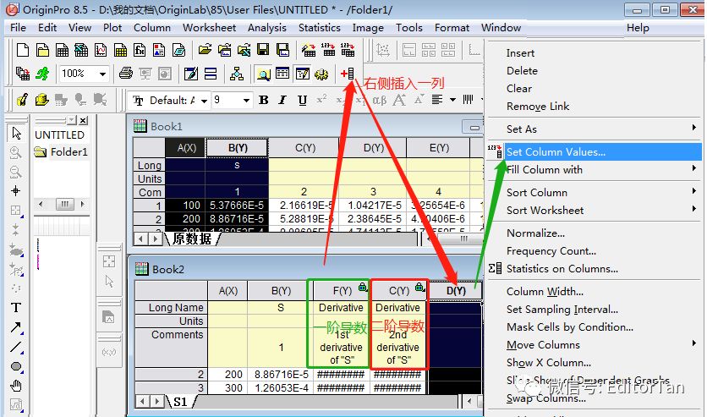Open the Default font name dropdown

(205, 101)
